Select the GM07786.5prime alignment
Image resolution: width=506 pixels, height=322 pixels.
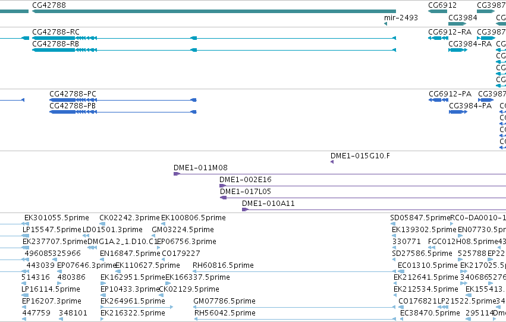[295, 307]
